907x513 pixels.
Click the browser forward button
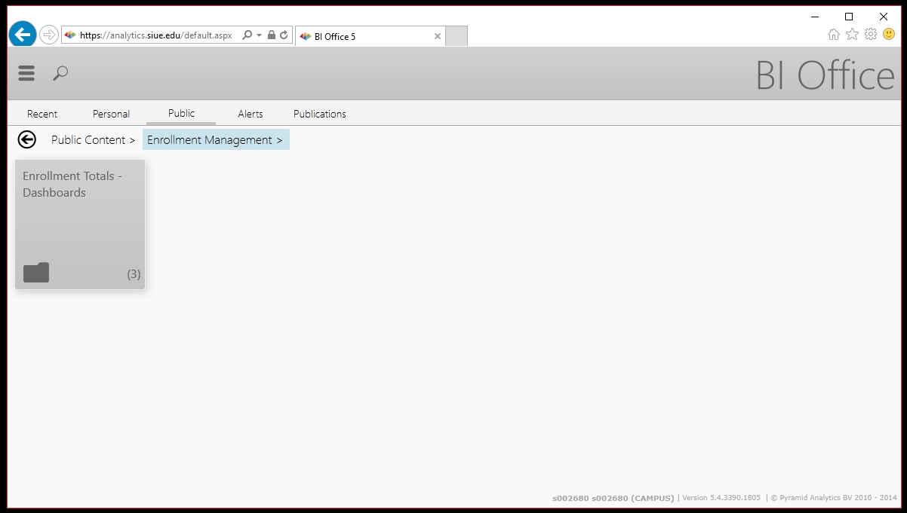(48, 35)
